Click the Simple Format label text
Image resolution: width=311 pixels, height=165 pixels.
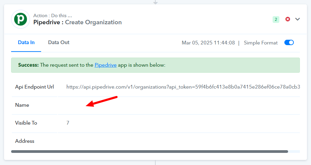[x=260, y=43]
